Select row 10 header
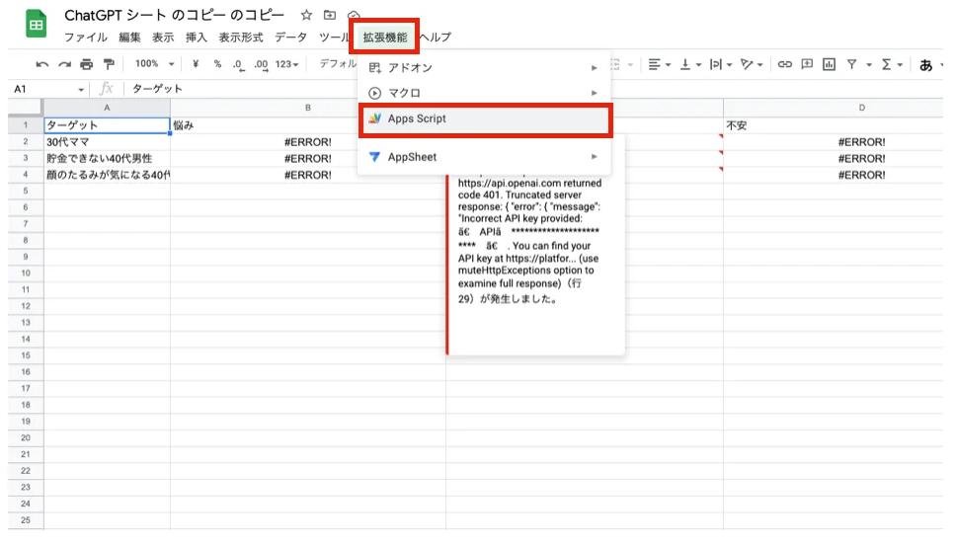 point(26,273)
